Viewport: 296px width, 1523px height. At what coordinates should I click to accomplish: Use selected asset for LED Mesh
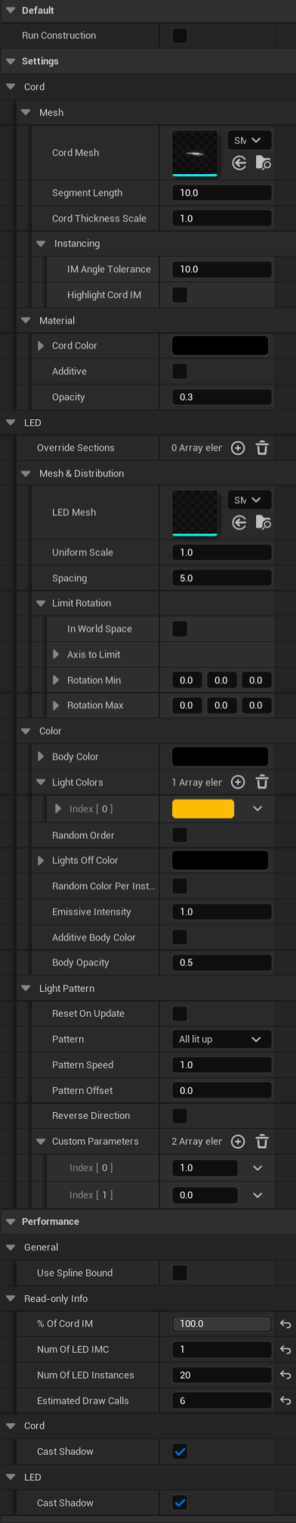coord(239,522)
